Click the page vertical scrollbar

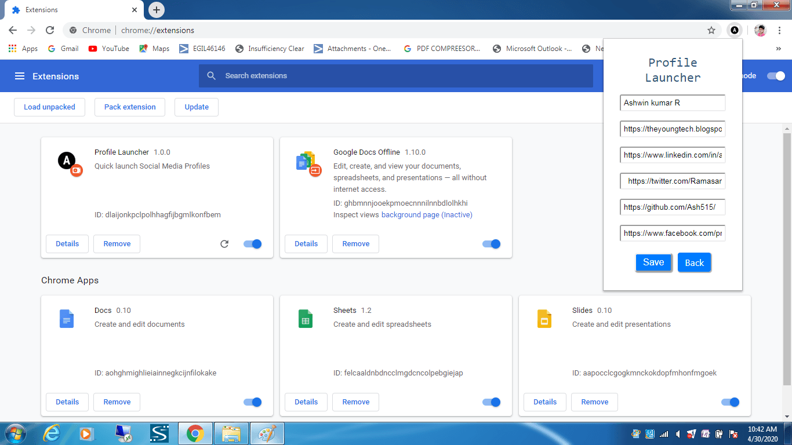pos(787,258)
